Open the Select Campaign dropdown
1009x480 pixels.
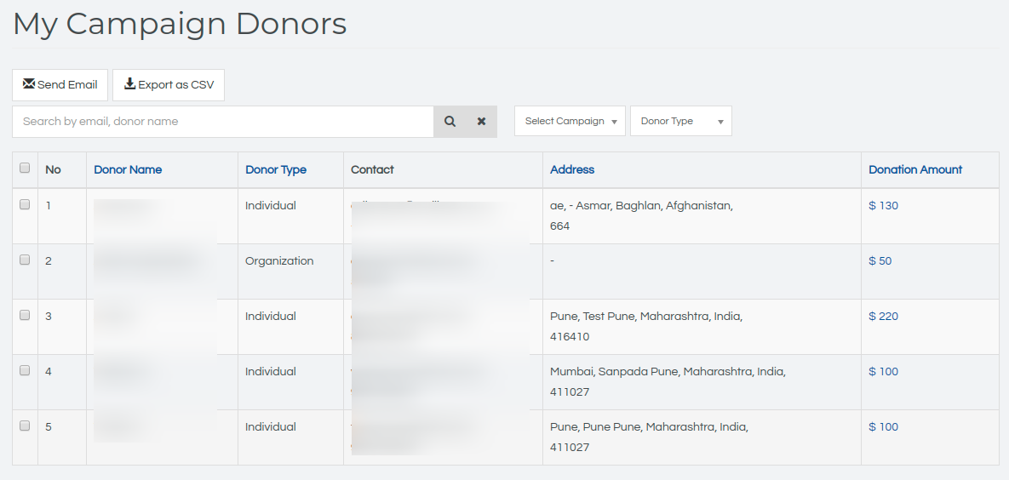(570, 121)
